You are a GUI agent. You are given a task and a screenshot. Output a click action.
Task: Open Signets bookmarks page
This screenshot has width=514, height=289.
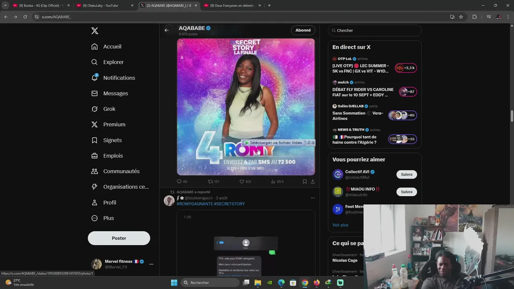[x=106, y=140]
